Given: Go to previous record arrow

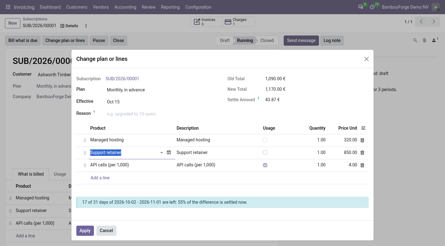Looking at the screenshot, I should coord(421,22).
